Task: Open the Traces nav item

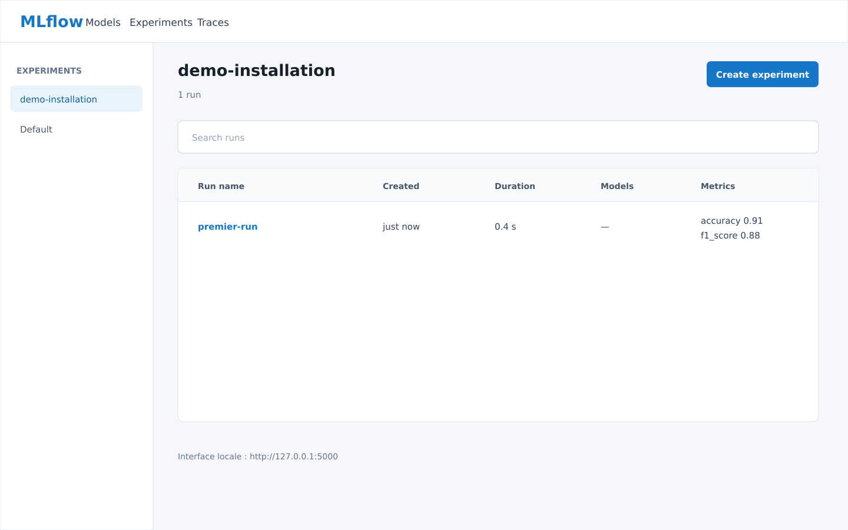Action: point(213,22)
